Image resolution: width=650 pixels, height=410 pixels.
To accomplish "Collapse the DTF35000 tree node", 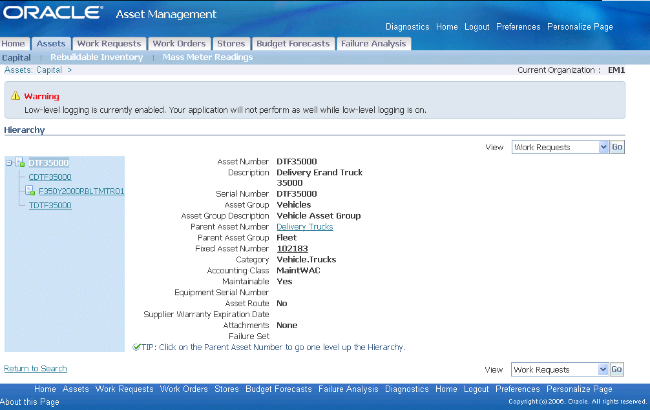I will pos(8,163).
